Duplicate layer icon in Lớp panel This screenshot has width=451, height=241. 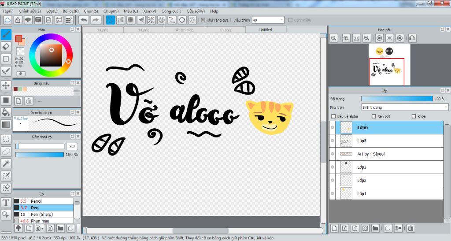pos(388,228)
